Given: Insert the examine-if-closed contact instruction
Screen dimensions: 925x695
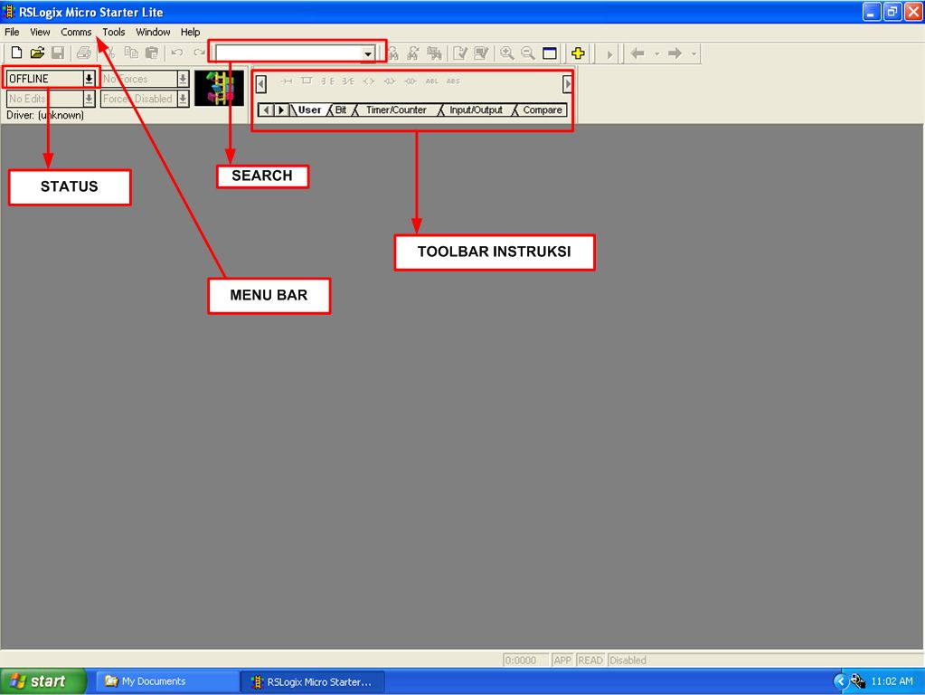Looking at the screenshot, I should pos(327,81).
